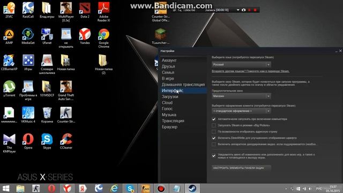Open the Семья settings section
This screenshot has width=343, height=193.
(x=168, y=72)
